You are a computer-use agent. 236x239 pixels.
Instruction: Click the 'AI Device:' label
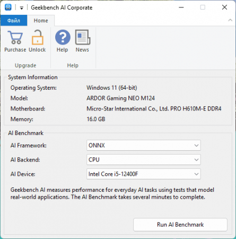click(x=23, y=174)
